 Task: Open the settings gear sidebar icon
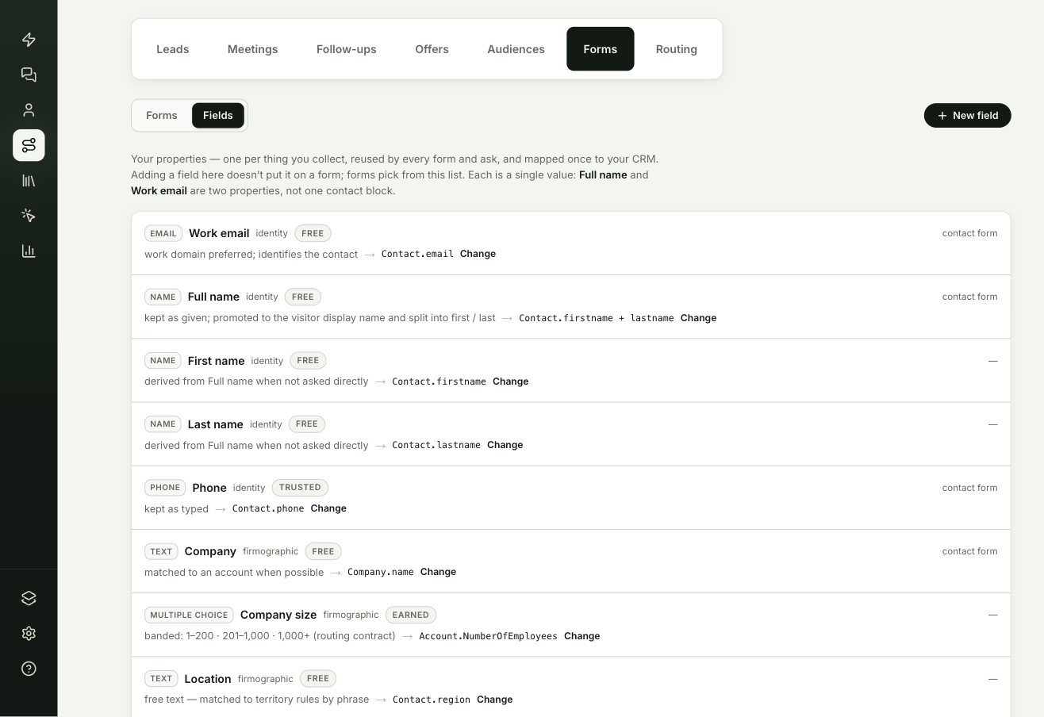click(x=29, y=633)
